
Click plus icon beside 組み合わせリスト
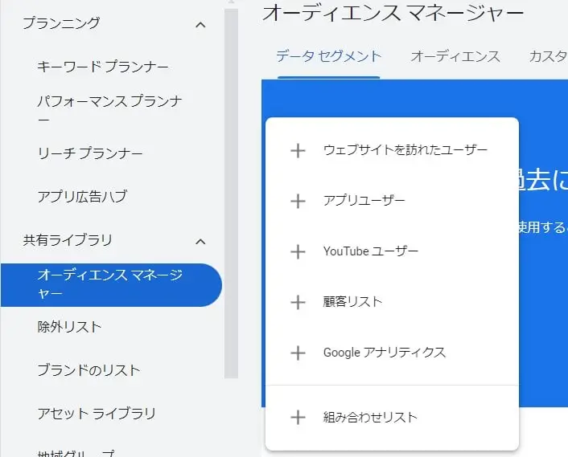click(x=298, y=417)
